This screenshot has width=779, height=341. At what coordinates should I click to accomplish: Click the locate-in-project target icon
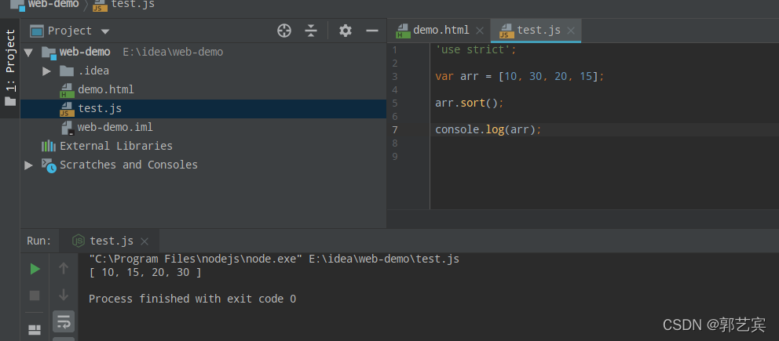[x=283, y=31]
